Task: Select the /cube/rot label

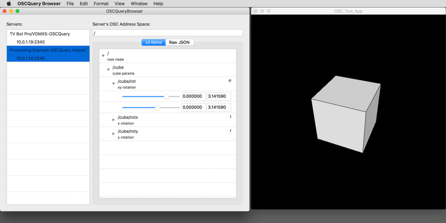Action: [127, 81]
